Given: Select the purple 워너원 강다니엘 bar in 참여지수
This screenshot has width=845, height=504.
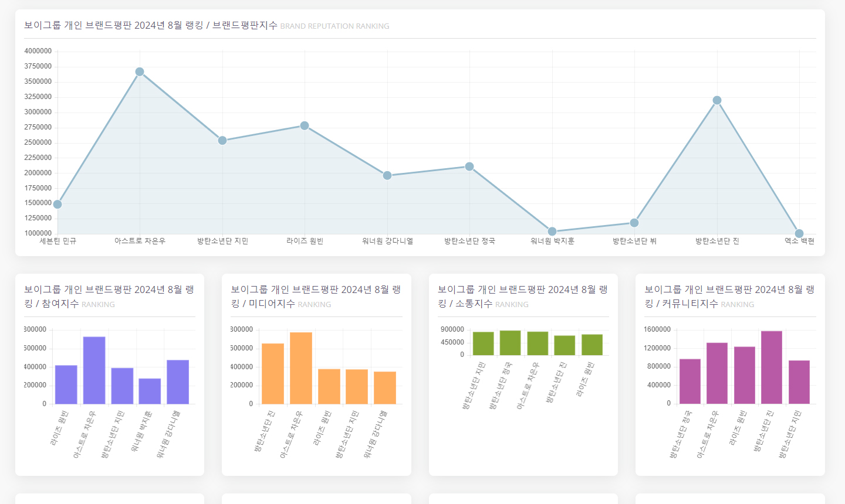Looking at the screenshot, I should point(178,382).
